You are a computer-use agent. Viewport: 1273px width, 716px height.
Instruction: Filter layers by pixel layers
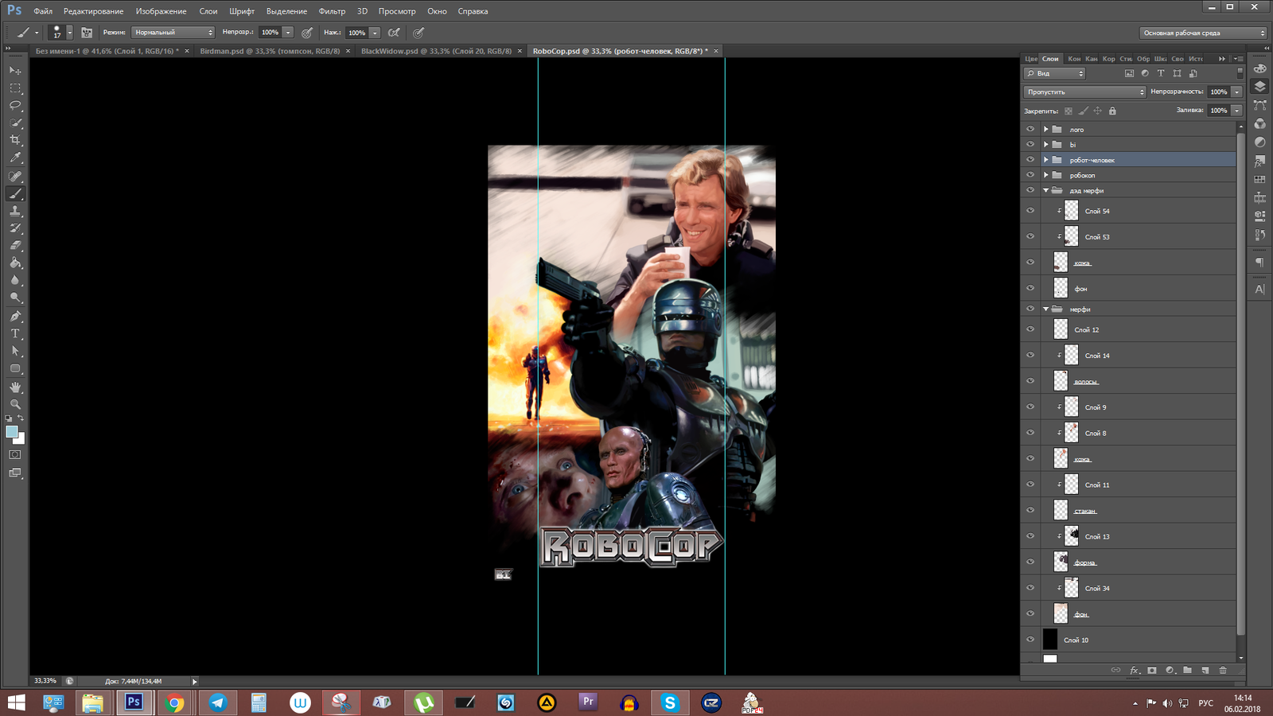point(1129,73)
